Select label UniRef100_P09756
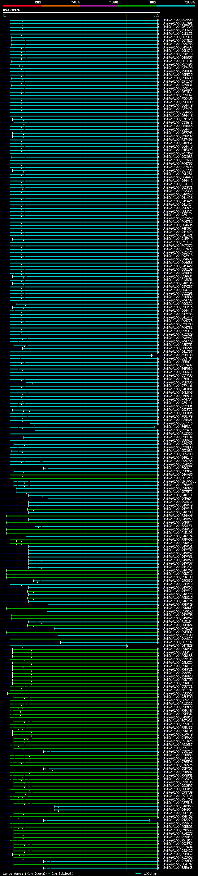The height and width of the screenshot is (876, 198). click(x=178, y=44)
